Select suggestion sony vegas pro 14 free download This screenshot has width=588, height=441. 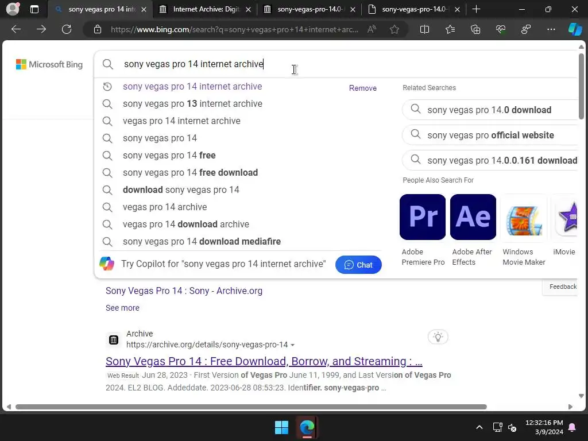190,173
